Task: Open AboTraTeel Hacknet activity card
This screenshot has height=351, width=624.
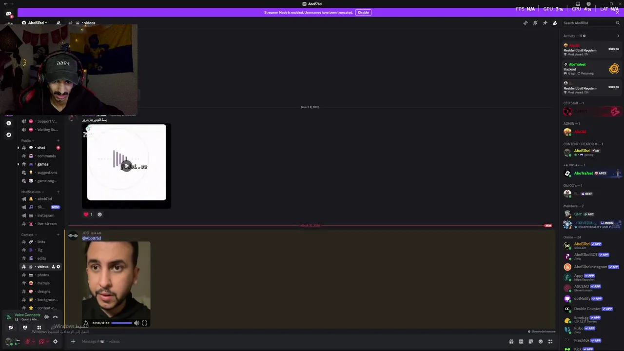Action: click(x=591, y=69)
